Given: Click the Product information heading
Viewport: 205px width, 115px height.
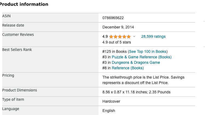Looking at the screenshot, I should pos(24,4).
